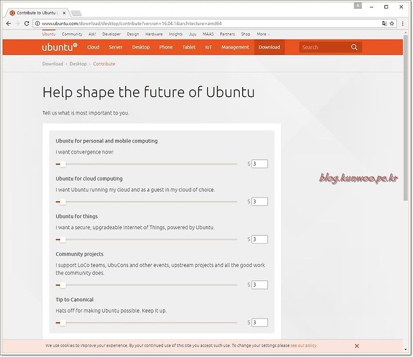This screenshot has height=357, width=413.
Task: Open the Phone menu item
Action: click(166, 47)
